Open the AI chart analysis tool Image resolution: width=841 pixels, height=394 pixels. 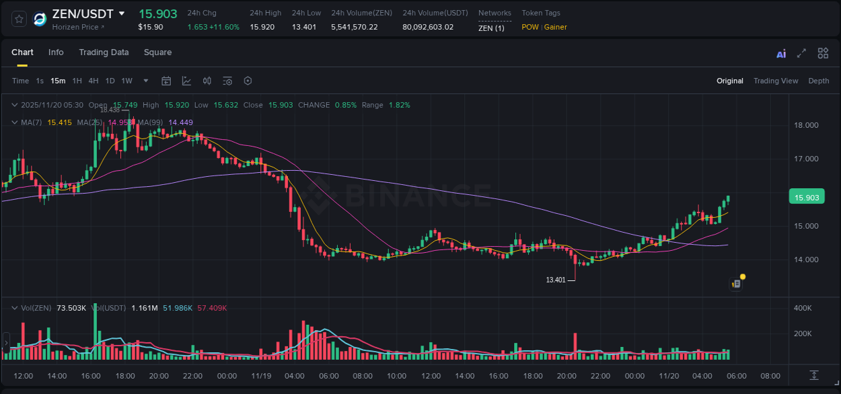pos(780,52)
